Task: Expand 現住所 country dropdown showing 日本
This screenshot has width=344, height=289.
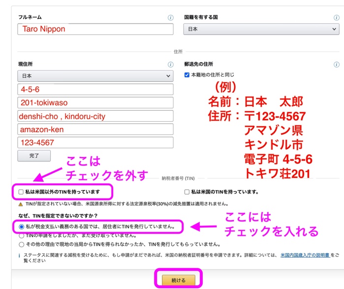Action: [x=94, y=76]
